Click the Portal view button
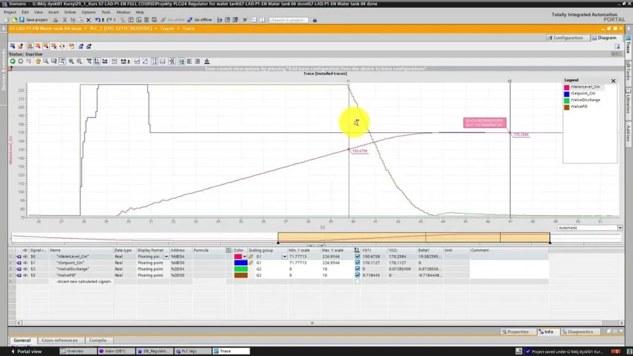Screen dimensions: 633x356 (x=27, y=351)
